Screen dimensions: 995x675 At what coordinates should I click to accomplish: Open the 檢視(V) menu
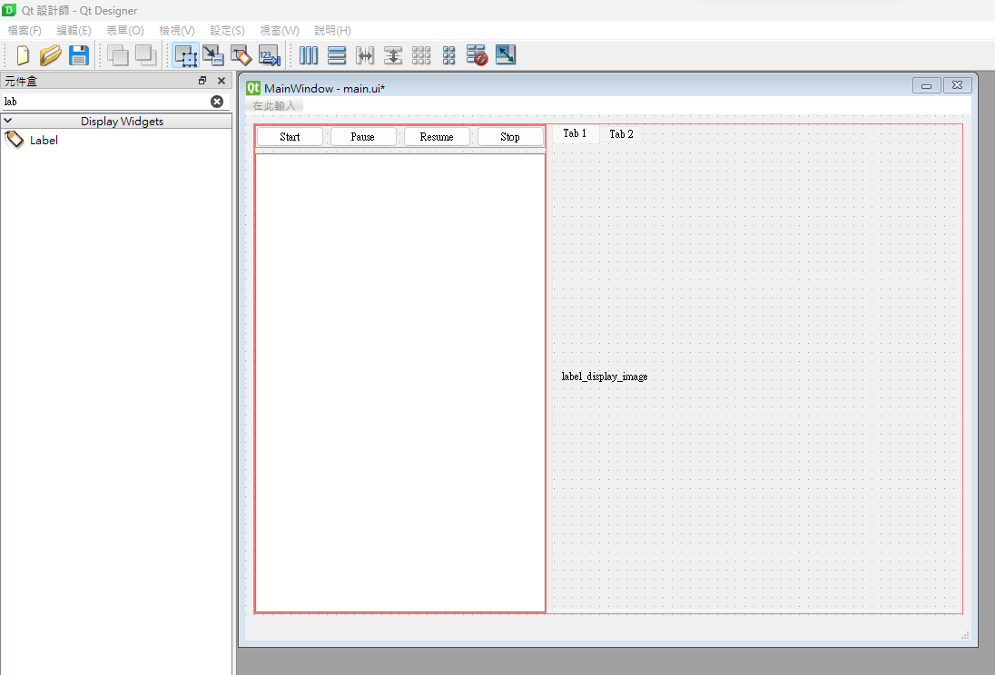coord(176,31)
